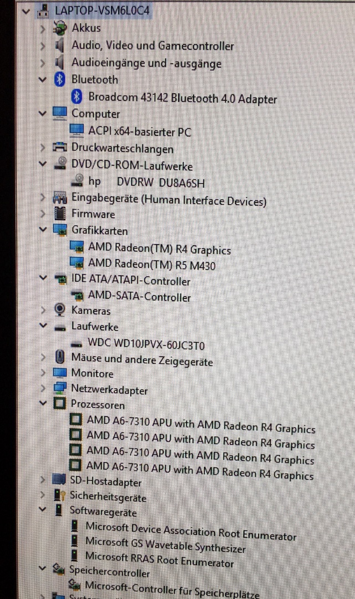Select WDC WD10JPVX-60JC3T0 drive entry
355x599 pixels.
(x=146, y=344)
